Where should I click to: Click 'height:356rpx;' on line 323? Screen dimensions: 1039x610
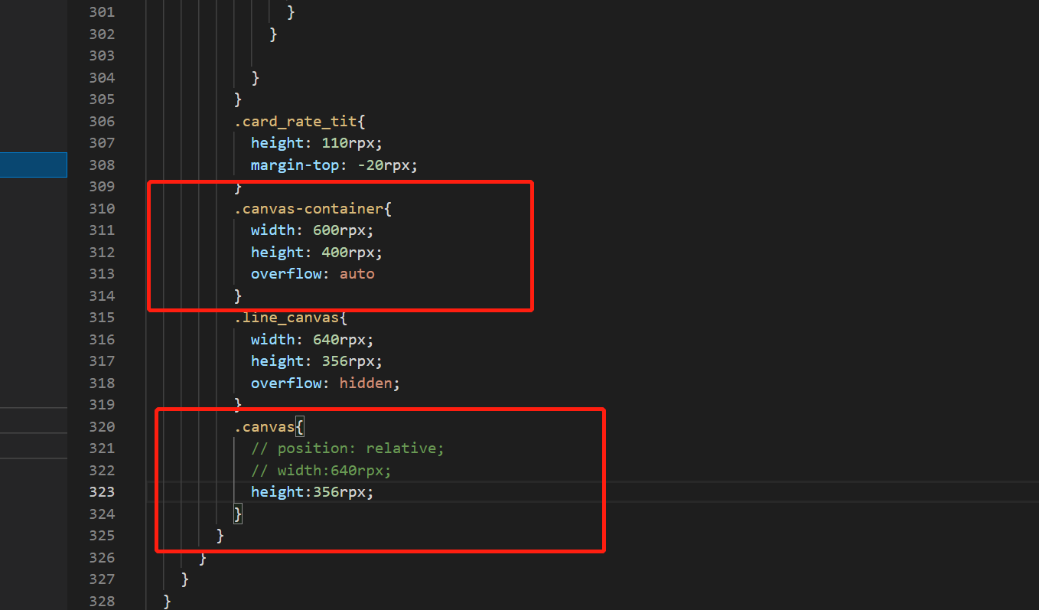click(312, 491)
